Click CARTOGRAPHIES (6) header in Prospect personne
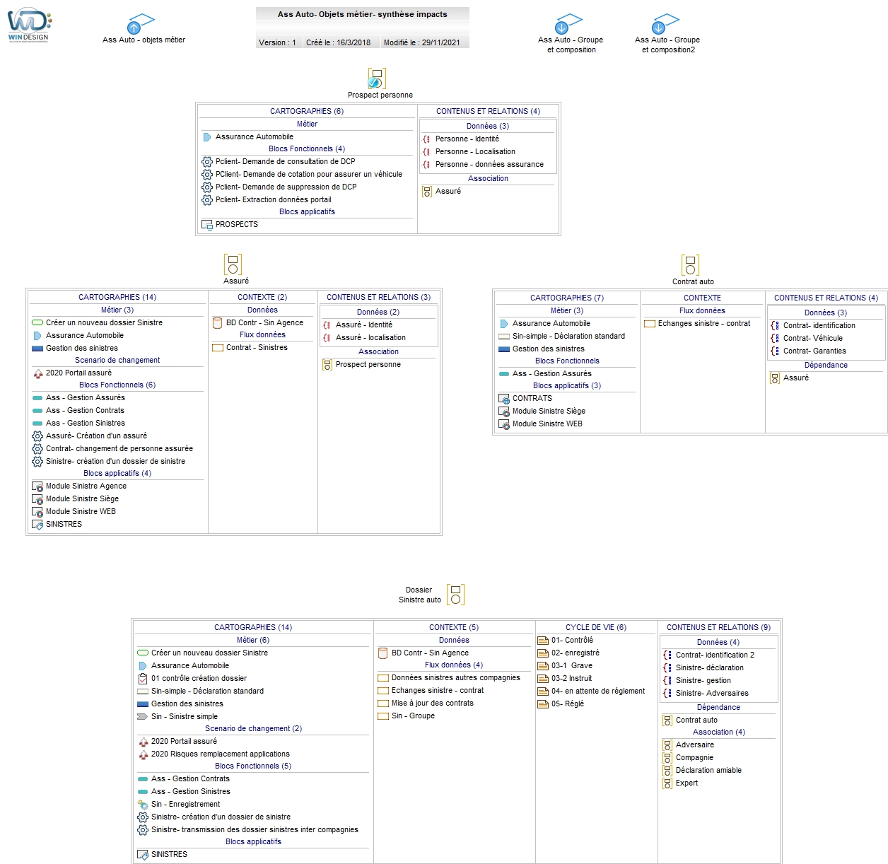 (x=307, y=112)
